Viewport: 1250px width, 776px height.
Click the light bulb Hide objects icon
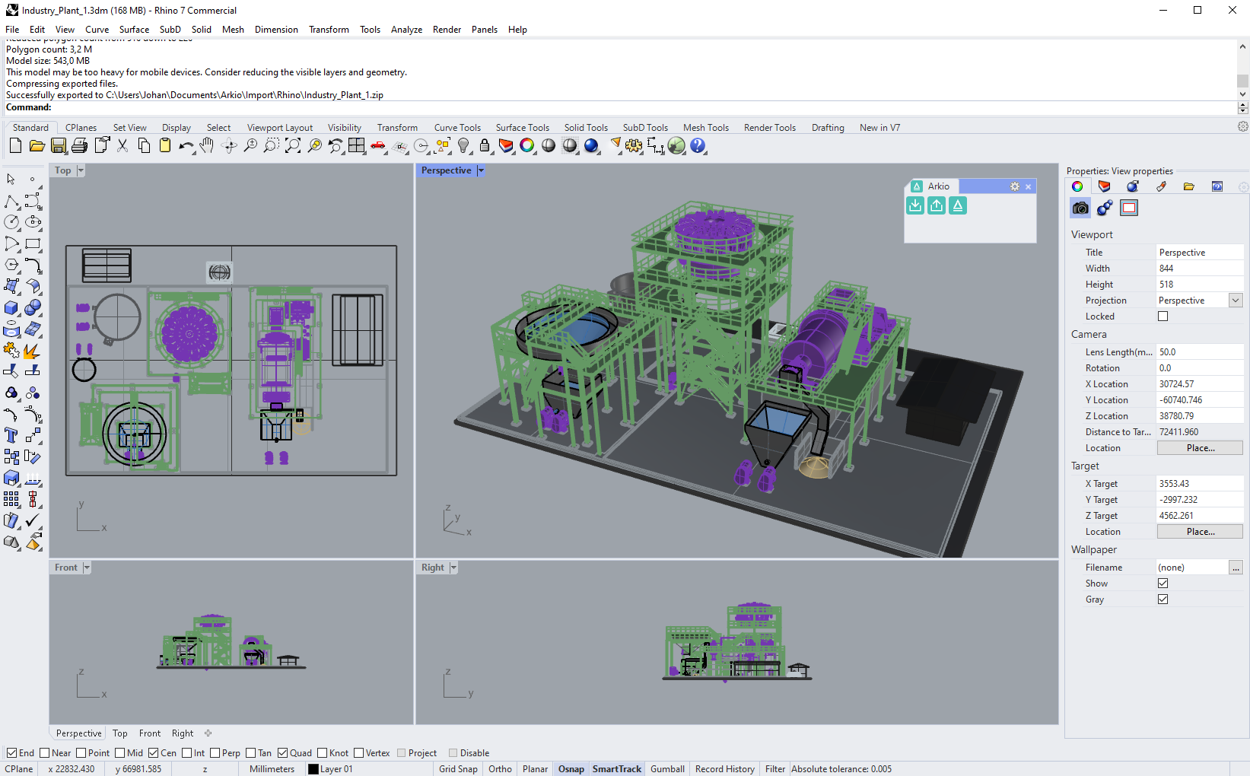point(463,145)
